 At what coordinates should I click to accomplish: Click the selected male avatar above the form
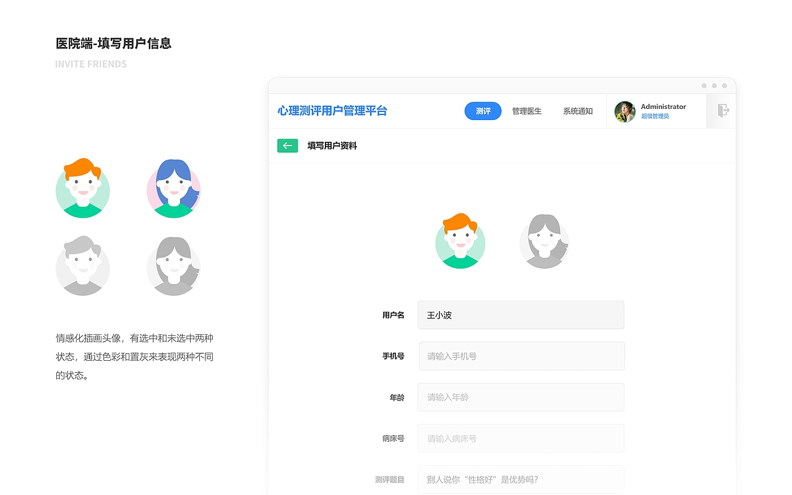[x=460, y=241]
